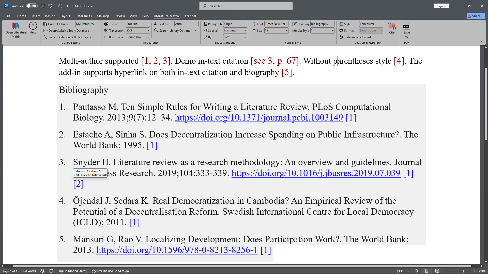Viewport: 488px width, 274px height.
Task: Click the Font icon
Action: [254, 24]
